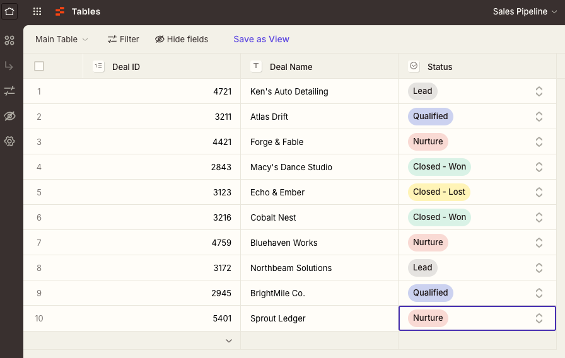Open status dropdown for Ken's Auto Detailing
565x358 pixels.
pos(539,91)
